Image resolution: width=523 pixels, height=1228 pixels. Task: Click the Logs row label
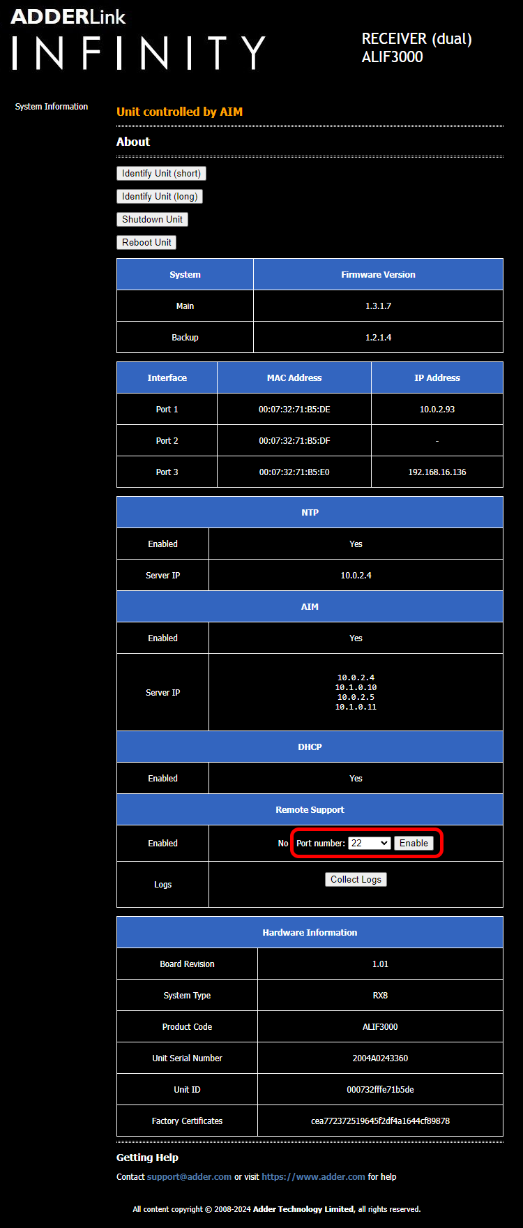pos(162,884)
